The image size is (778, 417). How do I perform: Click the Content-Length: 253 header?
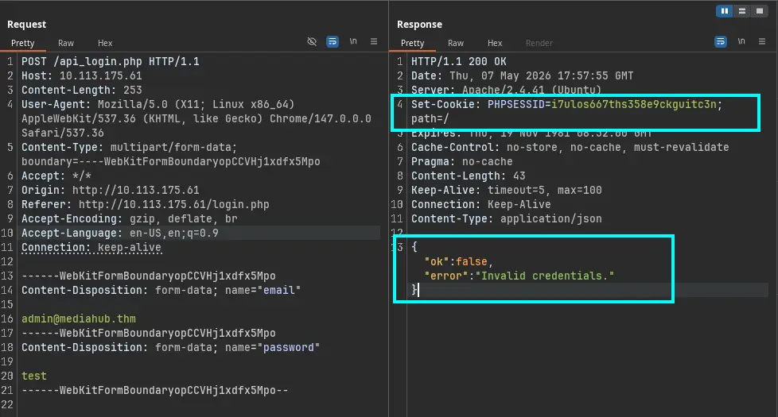pyautogui.click(x=81, y=90)
